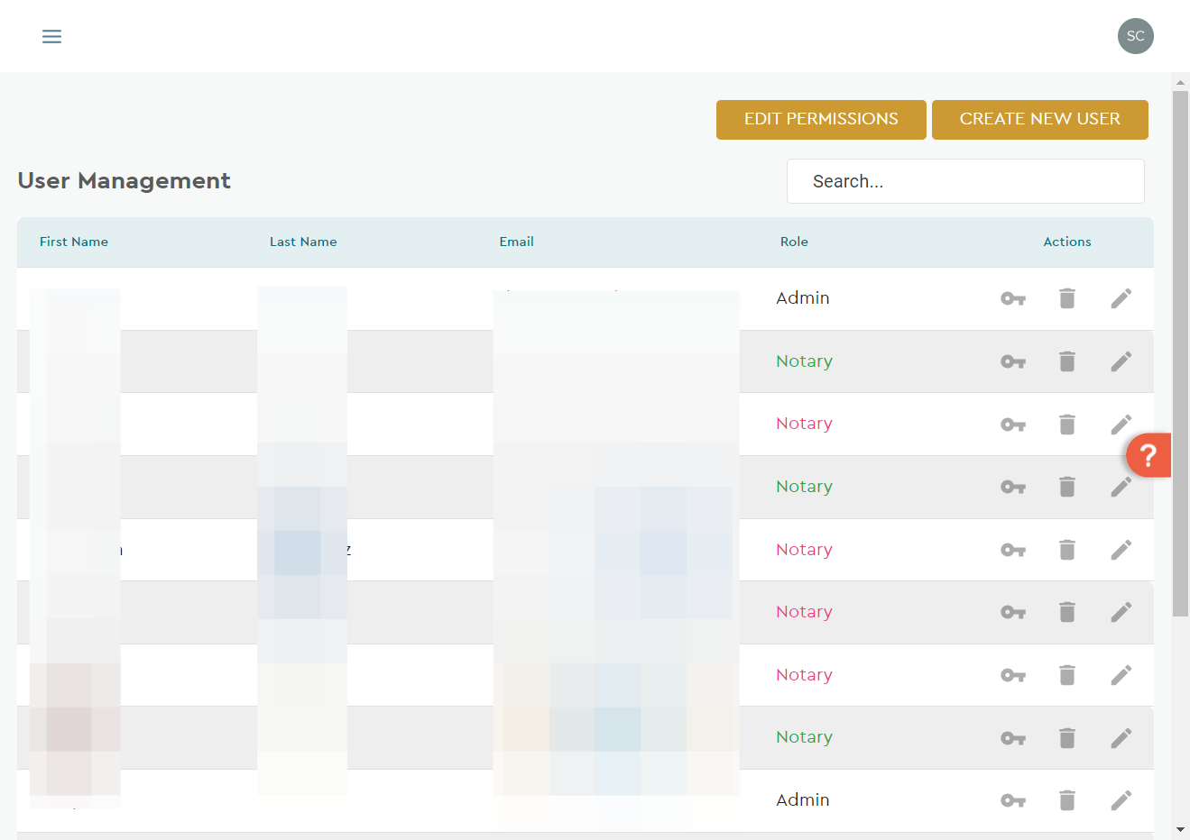Image resolution: width=1190 pixels, height=840 pixels.
Task: Click the scrollbar up arrow
Action: point(1180,83)
